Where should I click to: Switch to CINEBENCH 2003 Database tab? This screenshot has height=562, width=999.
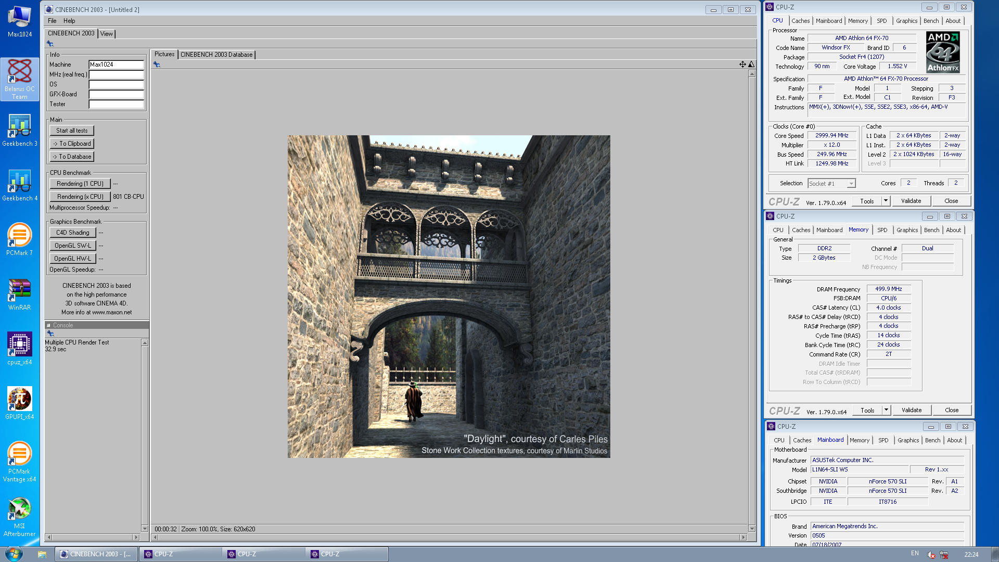(216, 55)
